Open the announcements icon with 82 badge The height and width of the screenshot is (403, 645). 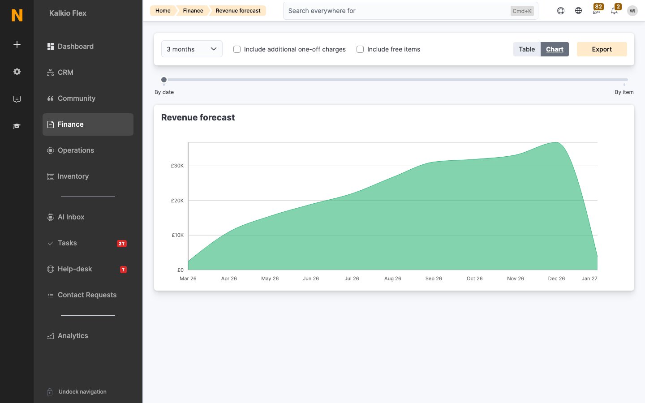597,11
